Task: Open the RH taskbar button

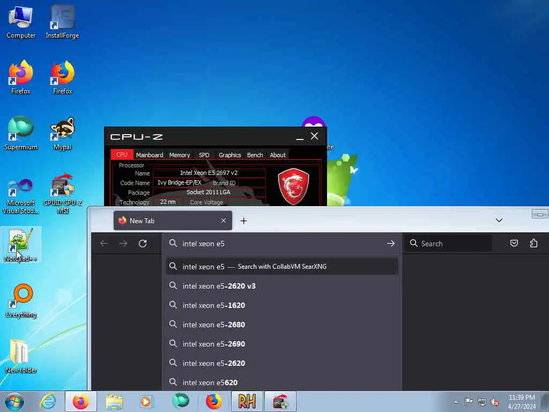Action: click(247, 401)
